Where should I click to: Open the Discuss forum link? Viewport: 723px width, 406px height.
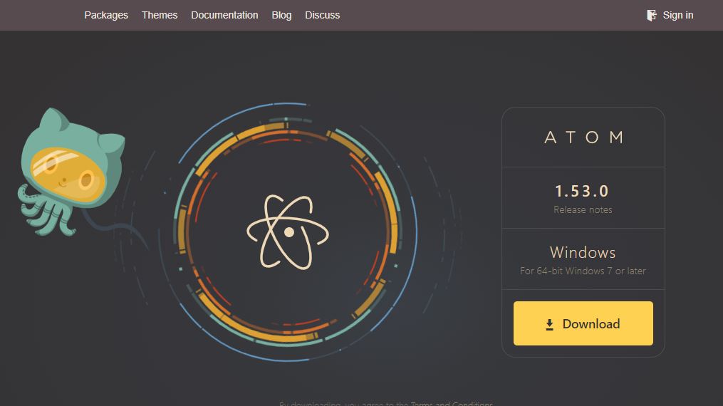(x=322, y=15)
